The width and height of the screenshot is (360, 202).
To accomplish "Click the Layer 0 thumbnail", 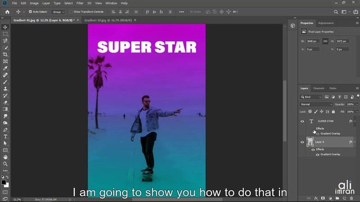I will point(310,142).
